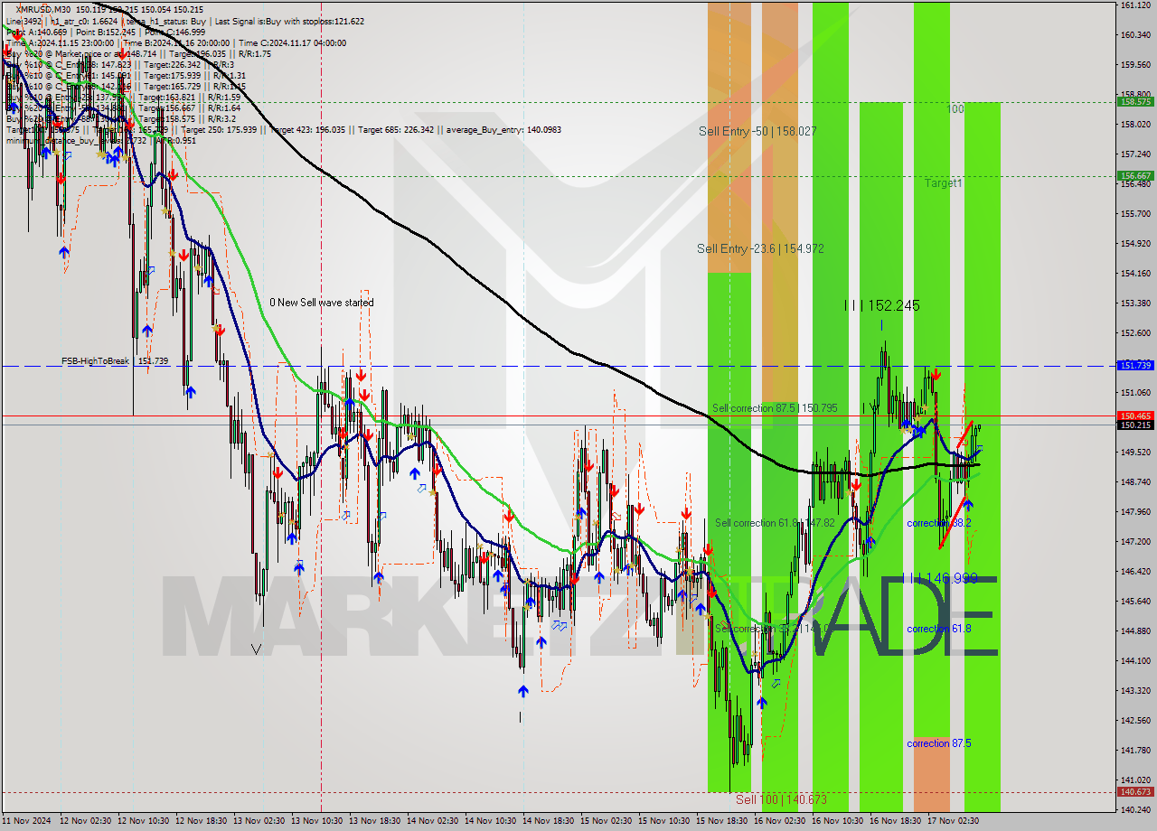Click the 147.200 price axis value
The height and width of the screenshot is (831, 1157).
coord(1134,542)
